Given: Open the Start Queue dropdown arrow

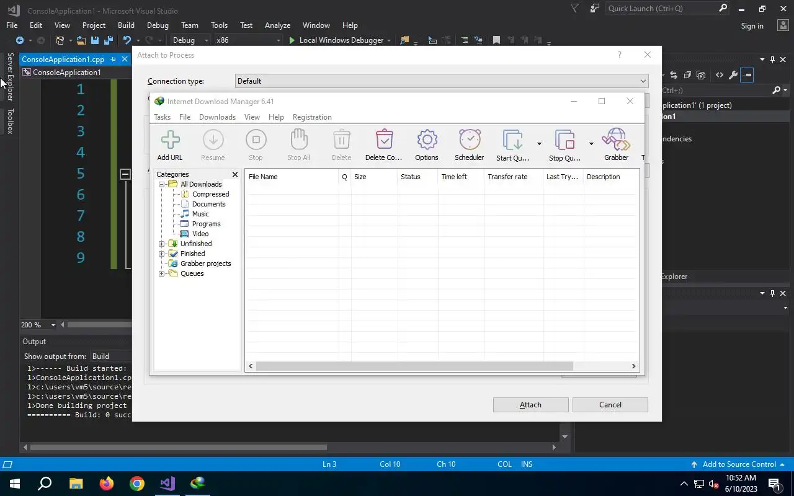Looking at the screenshot, I should pos(539,144).
